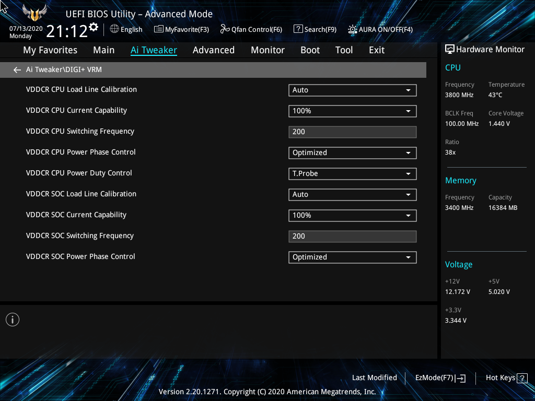
Task: Open VDDCR CPU Power Duty Control dropdown
Action: click(353, 173)
